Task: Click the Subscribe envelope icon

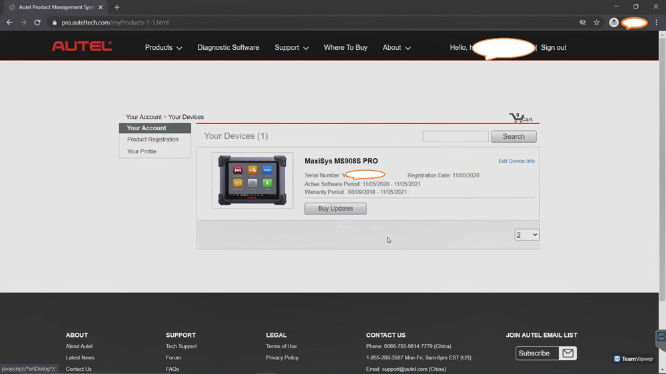Action: pos(567,353)
